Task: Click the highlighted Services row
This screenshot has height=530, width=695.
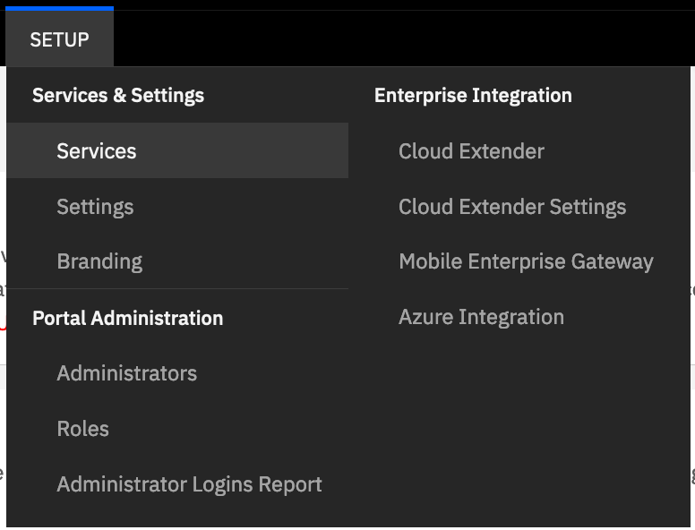Action: click(177, 150)
